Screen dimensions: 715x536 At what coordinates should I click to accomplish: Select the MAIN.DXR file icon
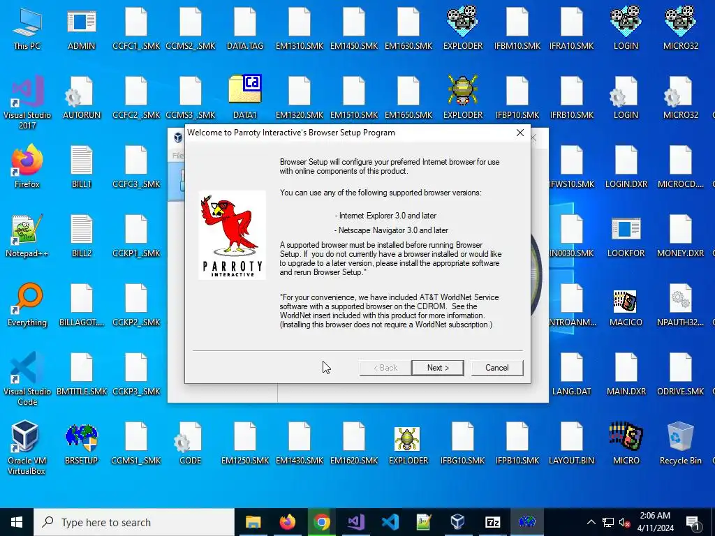[626, 374]
